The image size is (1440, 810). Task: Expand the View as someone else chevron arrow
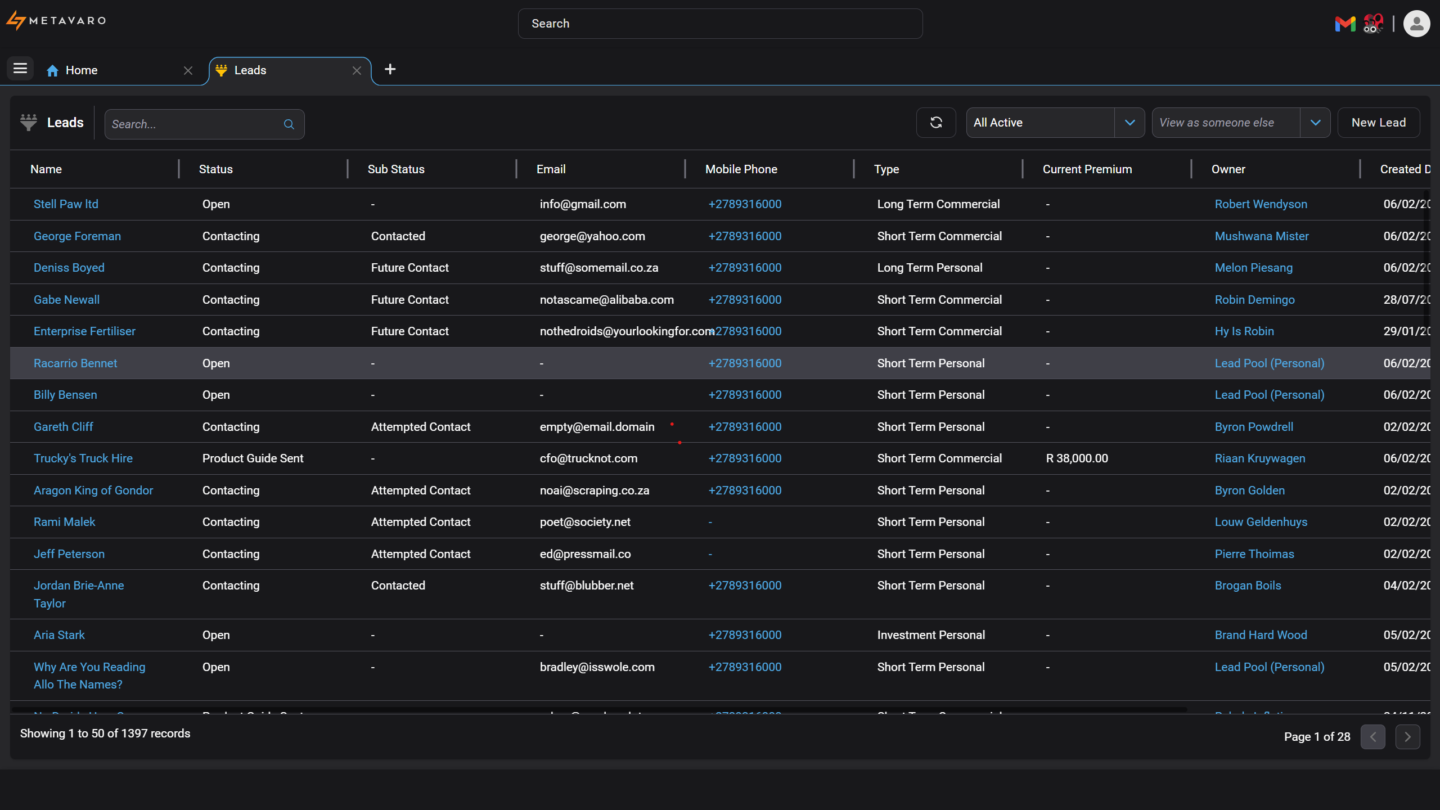click(1316, 122)
